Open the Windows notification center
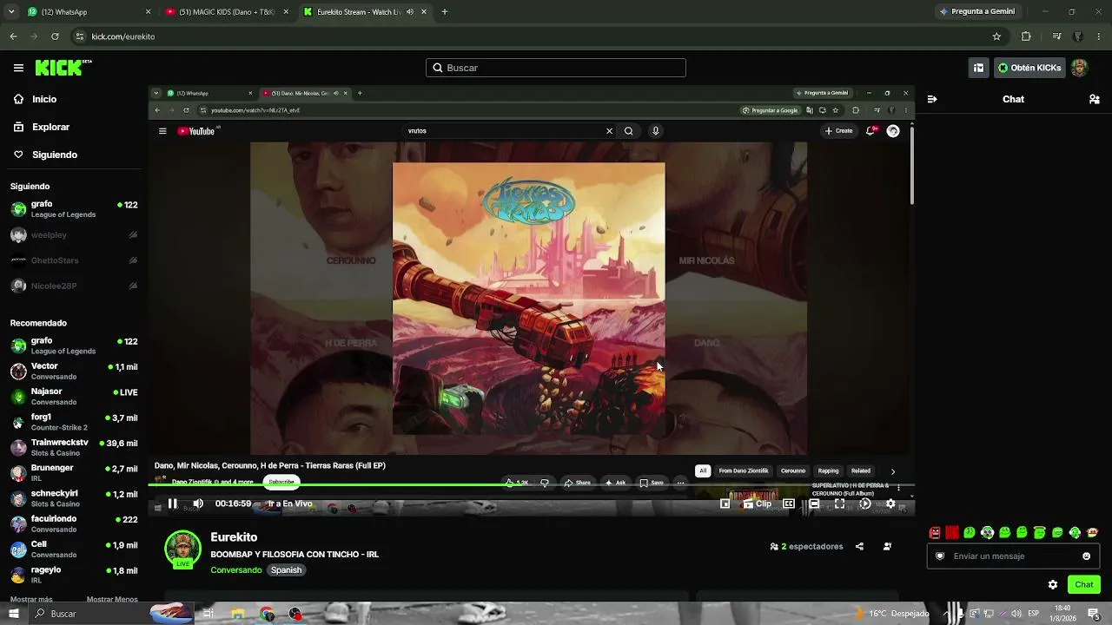Viewport: 1112px width, 625px height. 1094,614
